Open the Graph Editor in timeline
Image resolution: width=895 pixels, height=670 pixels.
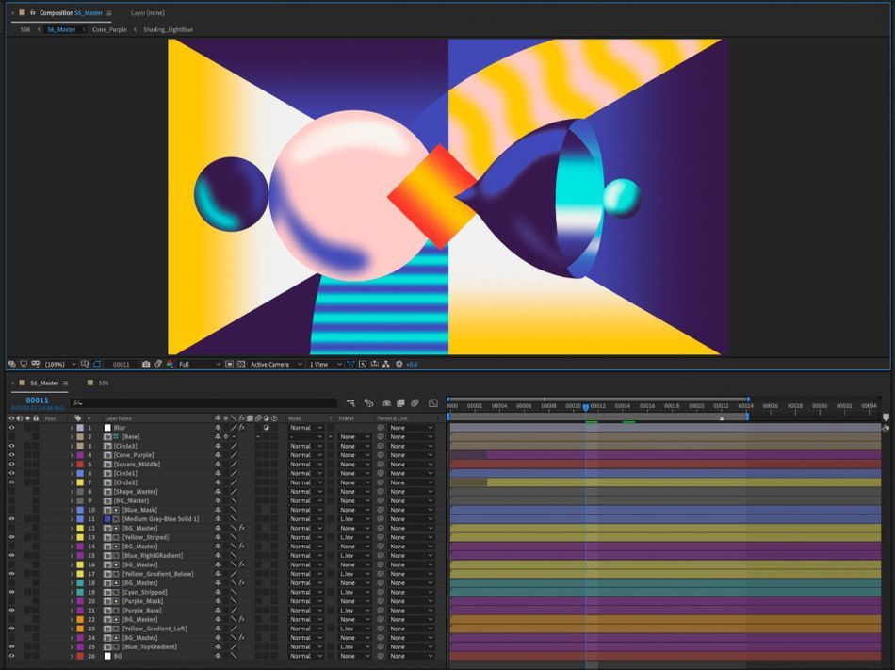click(x=432, y=403)
